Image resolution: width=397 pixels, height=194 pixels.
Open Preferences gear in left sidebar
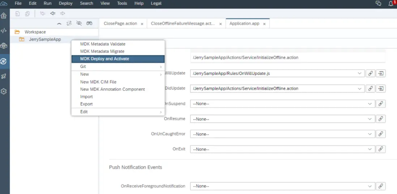pyautogui.click(x=4, y=92)
